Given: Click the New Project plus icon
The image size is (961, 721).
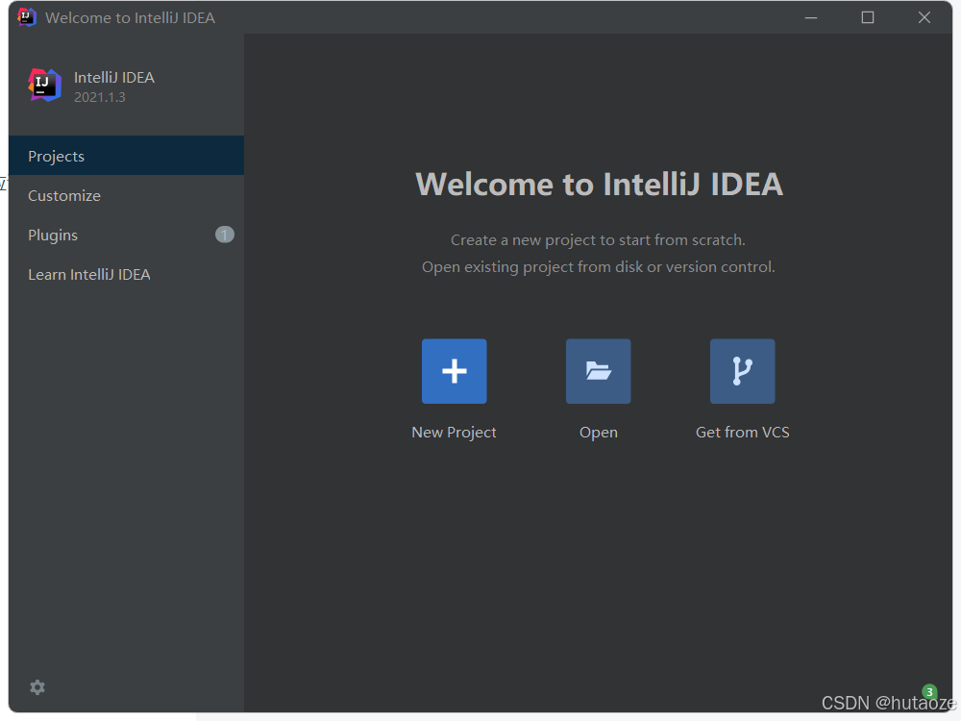Looking at the screenshot, I should 455,371.
